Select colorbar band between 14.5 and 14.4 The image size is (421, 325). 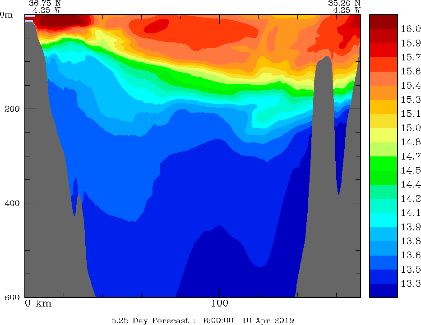383,178
